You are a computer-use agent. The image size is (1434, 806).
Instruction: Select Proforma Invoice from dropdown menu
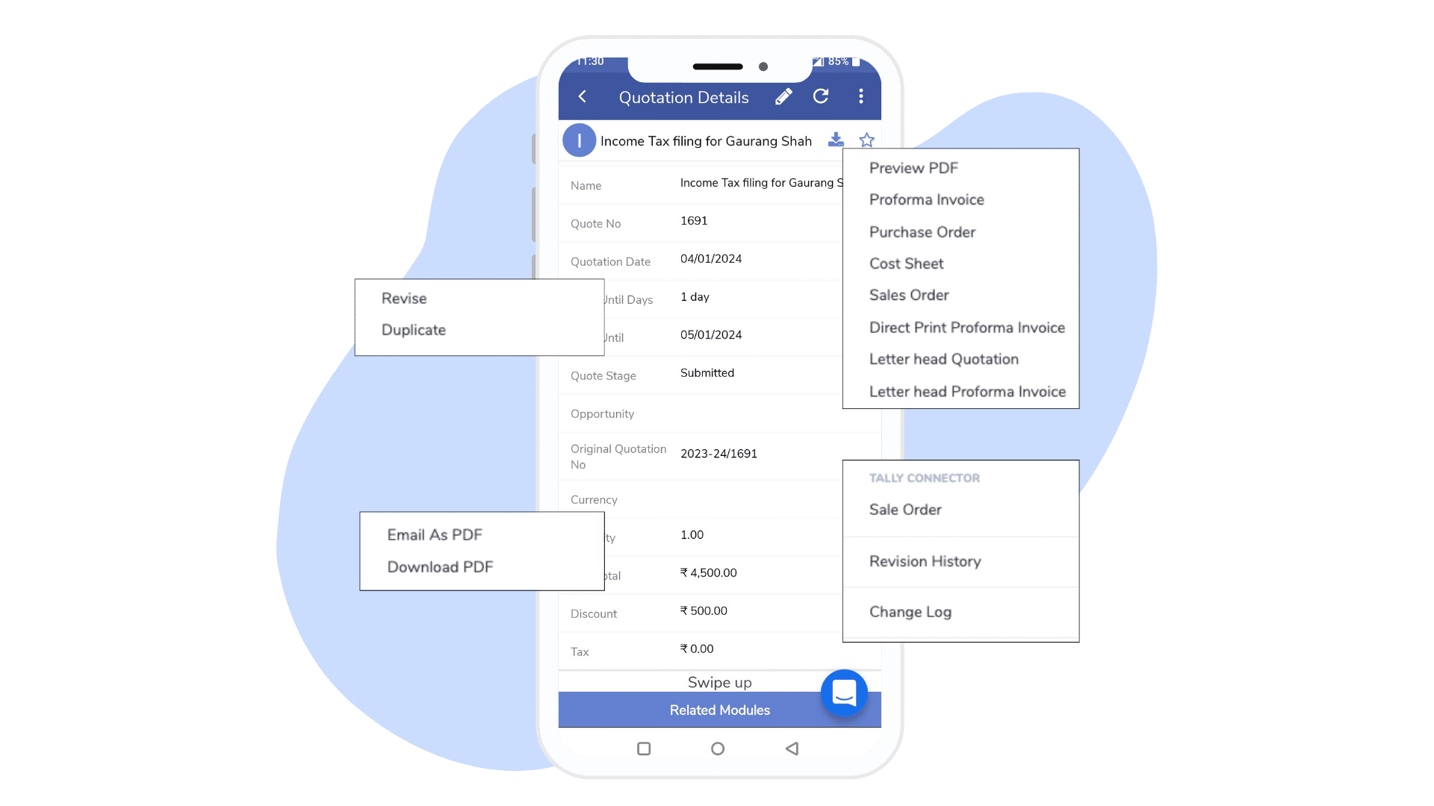(x=926, y=200)
